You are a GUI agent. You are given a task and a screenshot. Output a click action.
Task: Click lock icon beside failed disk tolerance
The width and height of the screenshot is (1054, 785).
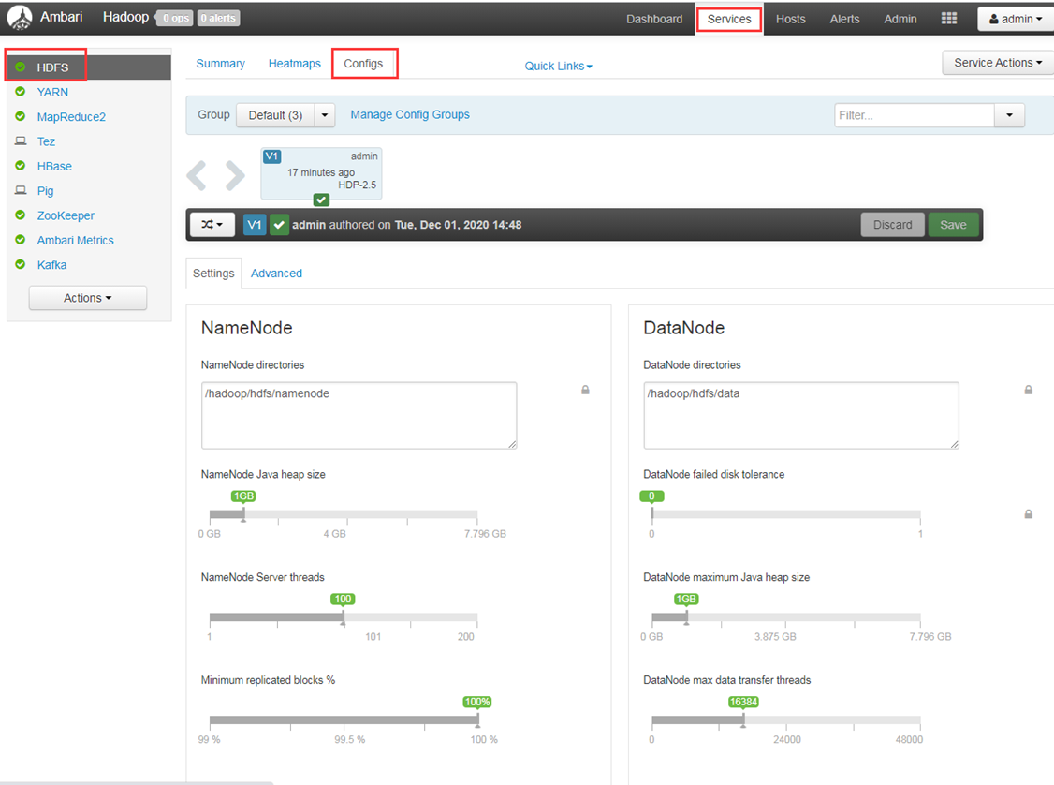point(1028,514)
